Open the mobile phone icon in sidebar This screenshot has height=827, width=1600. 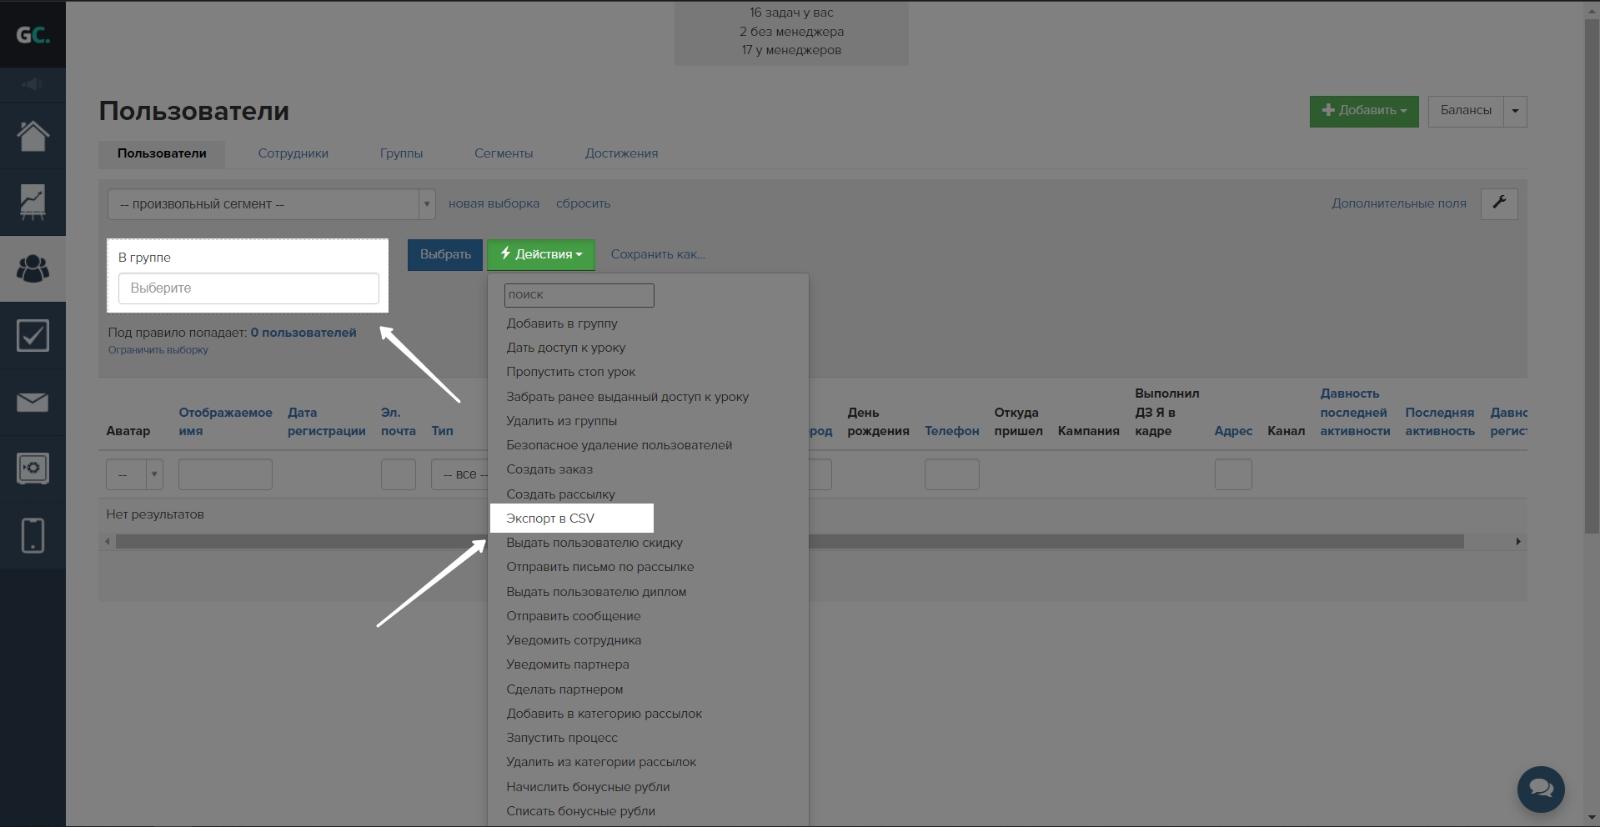[x=33, y=535]
